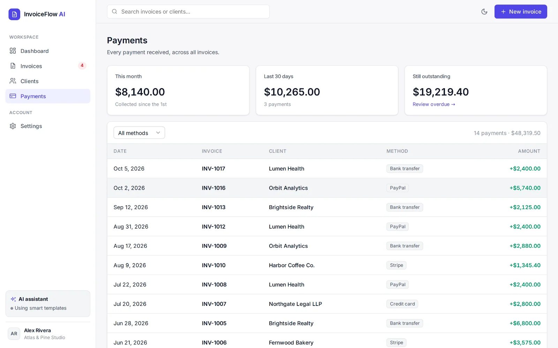Click the Amount column header
Image resolution: width=558 pixels, height=348 pixels.
pos(529,151)
